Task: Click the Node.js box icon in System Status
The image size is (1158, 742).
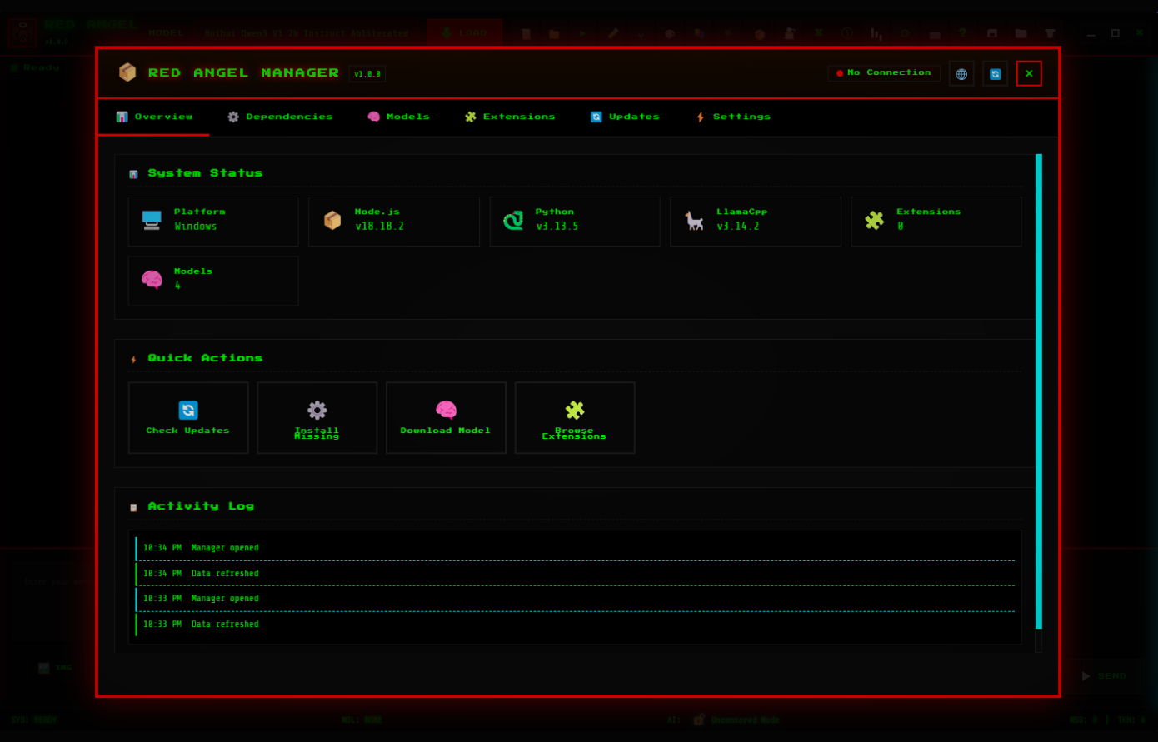Action: 332,221
